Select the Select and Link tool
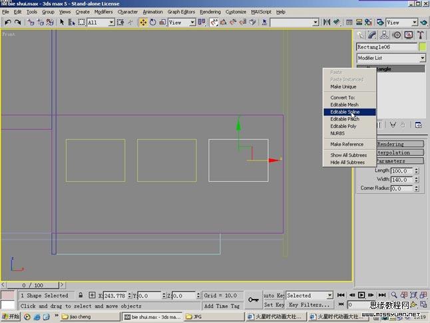Image resolution: width=430 pixels, height=323 pixels. coord(31,22)
